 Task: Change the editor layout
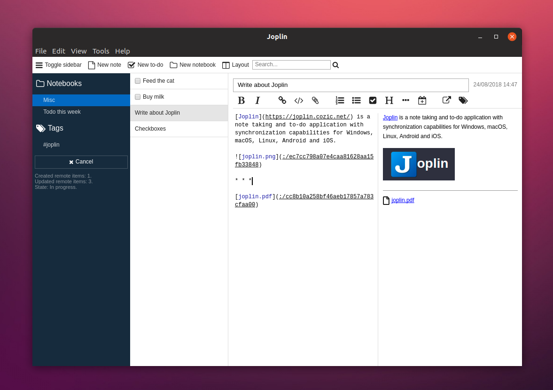(235, 64)
